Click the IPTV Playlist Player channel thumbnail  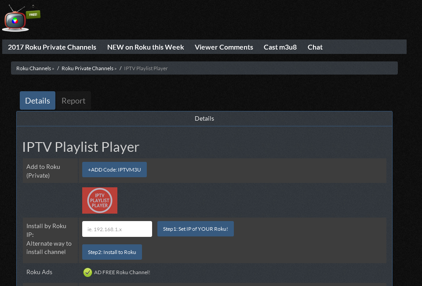(100, 200)
